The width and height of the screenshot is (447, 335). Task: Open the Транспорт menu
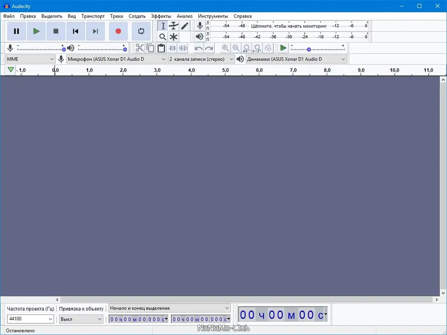point(93,16)
